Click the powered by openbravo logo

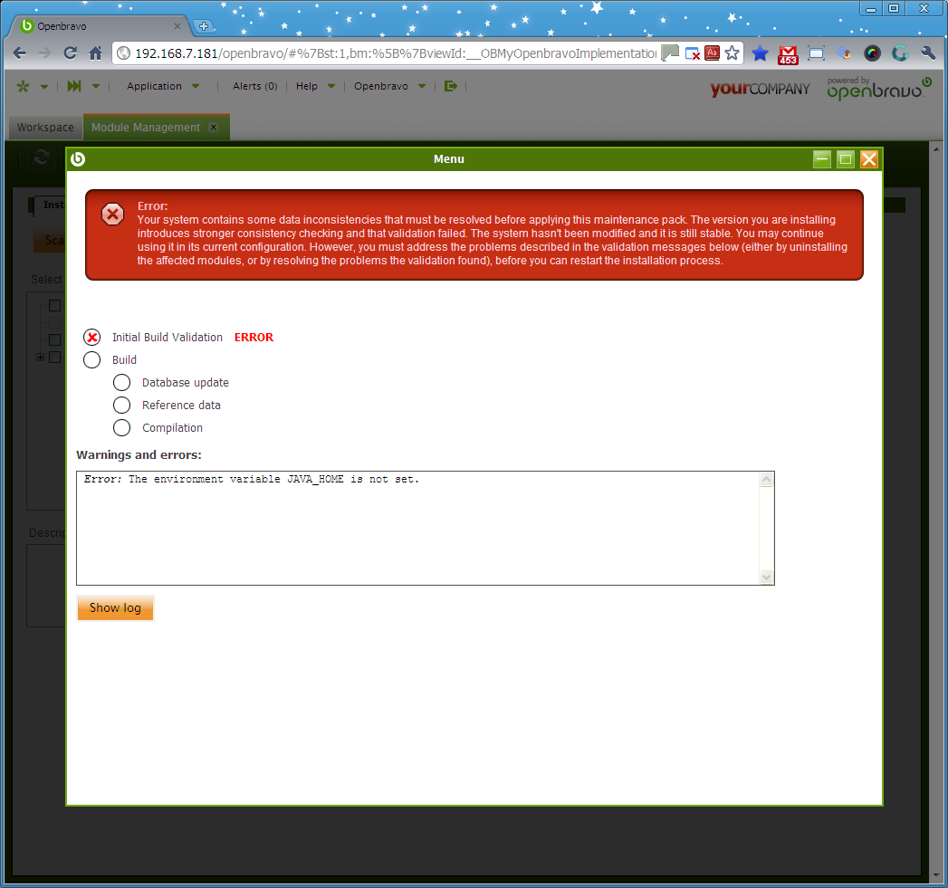point(878,88)
